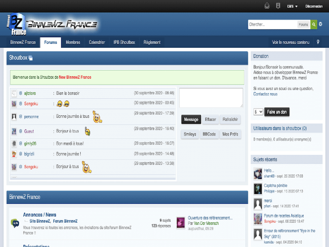The width and height of the screenshot is (329, 247).
Task: Open the Calendrier tab
Action: [x=97, y=42]
